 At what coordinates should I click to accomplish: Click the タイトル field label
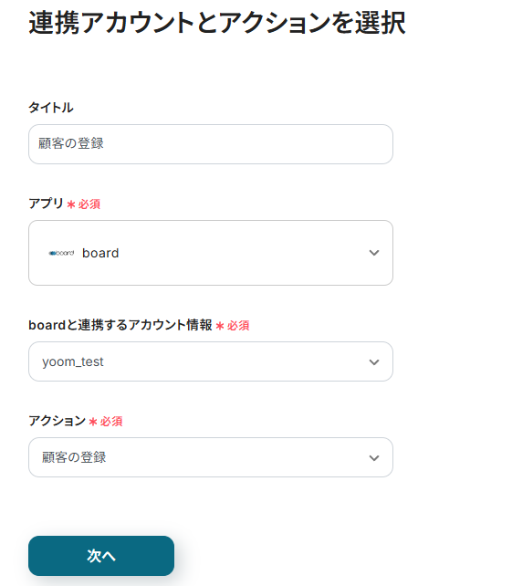click(51, 108)
